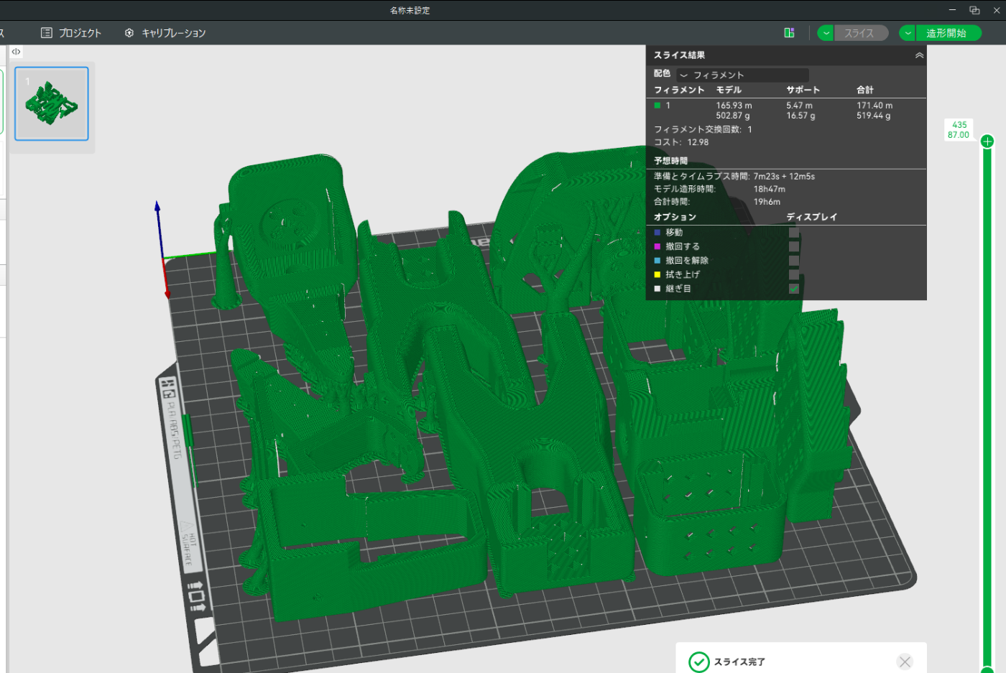Open the プロジェクト tab
This screenshot has width=1006, height=673.
(71, 33)
